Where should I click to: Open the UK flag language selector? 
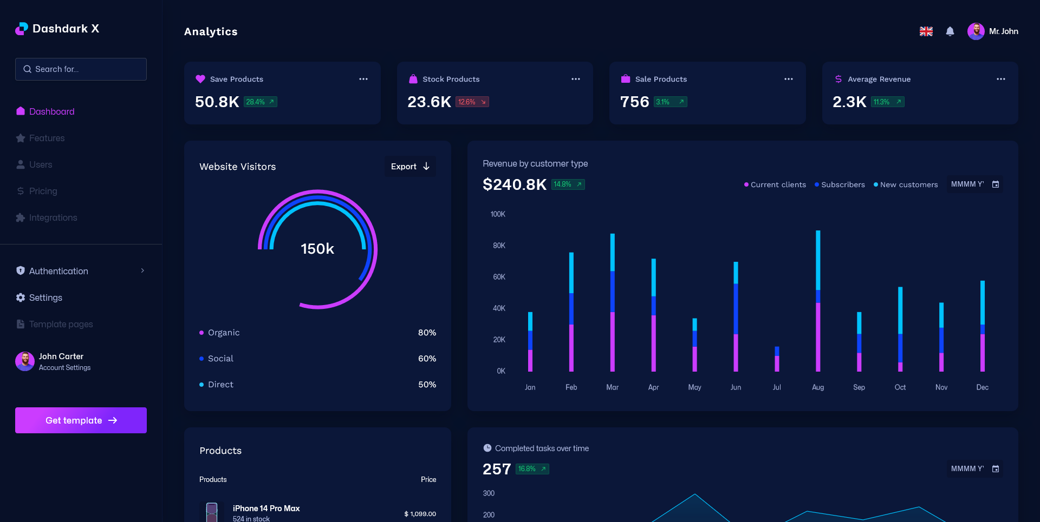click(x=926, y=31)
